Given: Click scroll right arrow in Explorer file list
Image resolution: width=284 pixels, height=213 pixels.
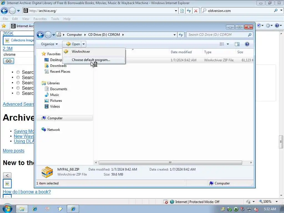Looking at the screenshot, I should tap(251, 163).
